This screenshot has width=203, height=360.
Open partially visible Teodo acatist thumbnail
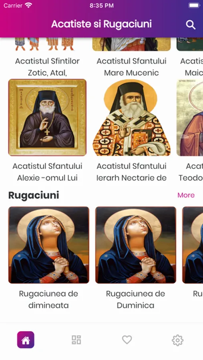click(190, 117)
